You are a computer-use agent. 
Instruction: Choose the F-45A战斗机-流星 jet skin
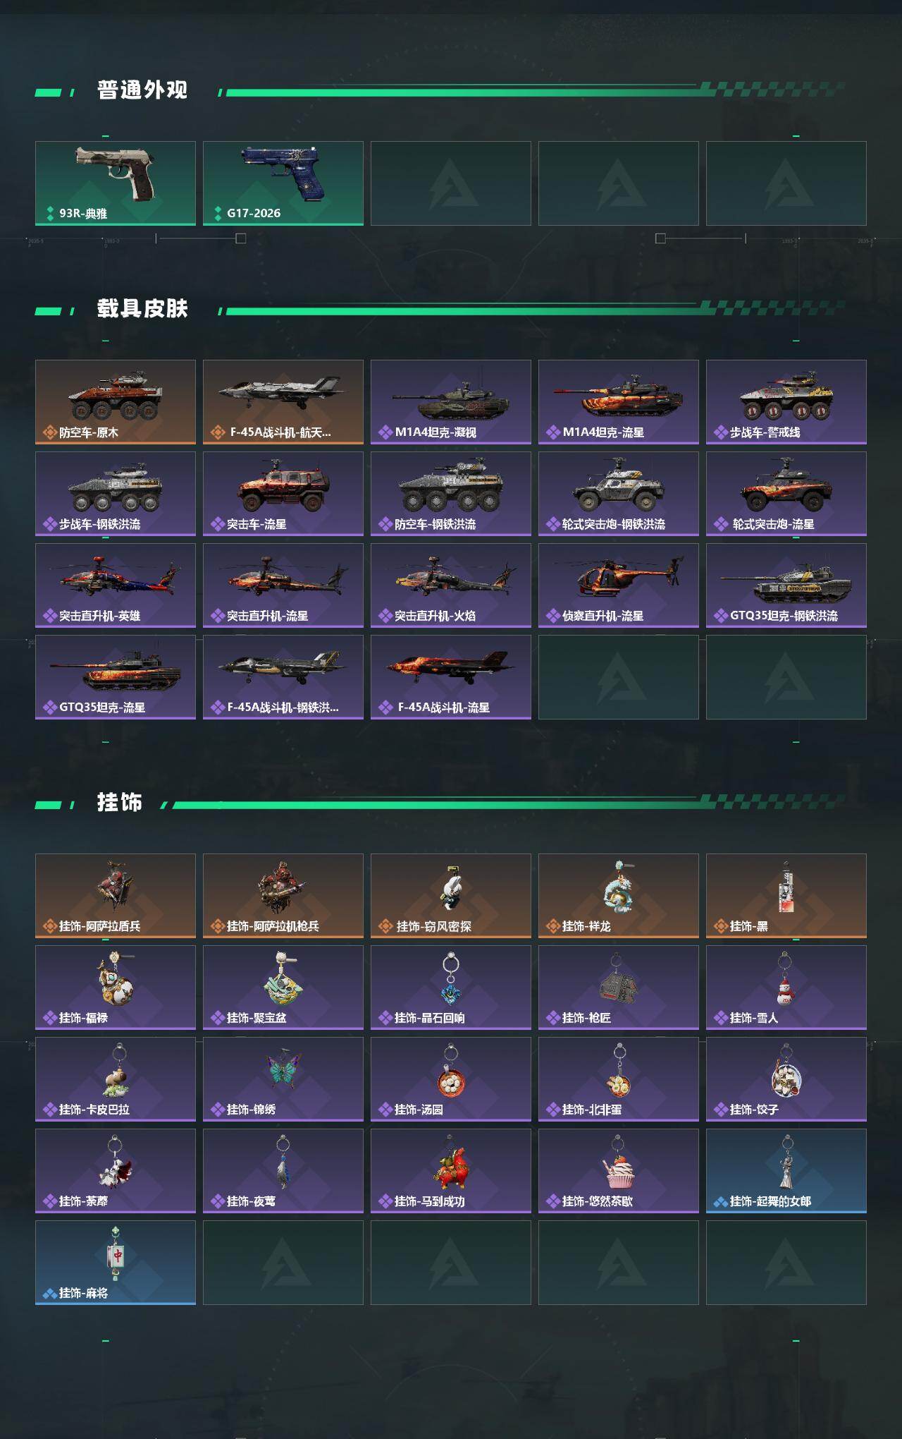451,677
